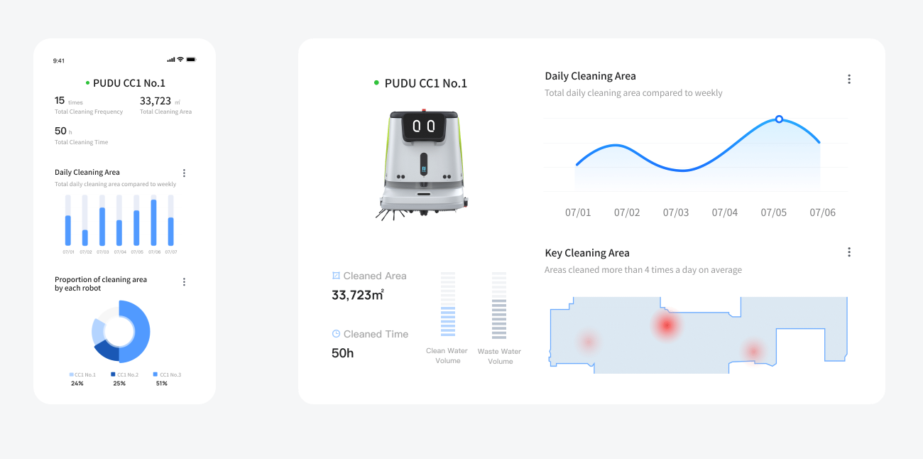
Task: Click CC1 No.1 legend color square
Action: 71,374
